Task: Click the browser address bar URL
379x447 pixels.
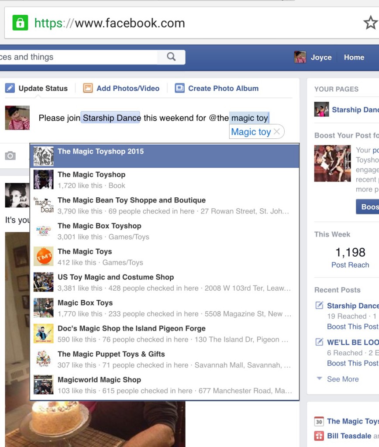Action: point(110,23)
